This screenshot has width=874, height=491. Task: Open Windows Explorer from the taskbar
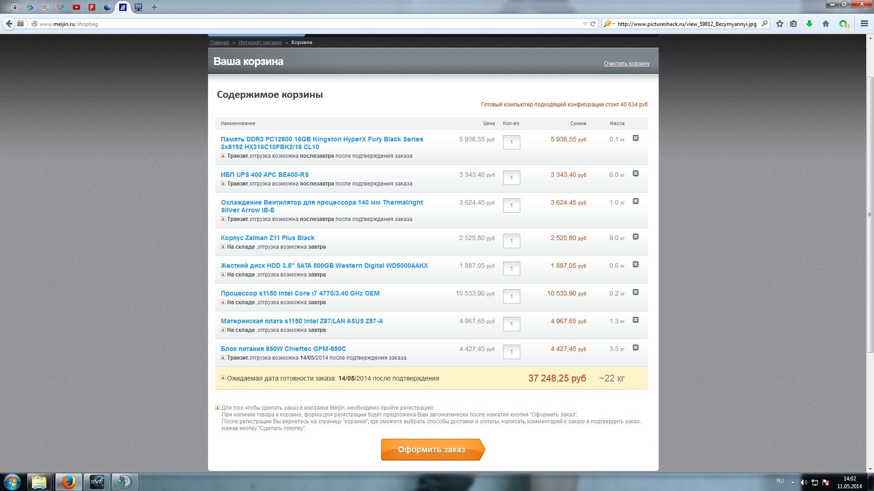39,482
